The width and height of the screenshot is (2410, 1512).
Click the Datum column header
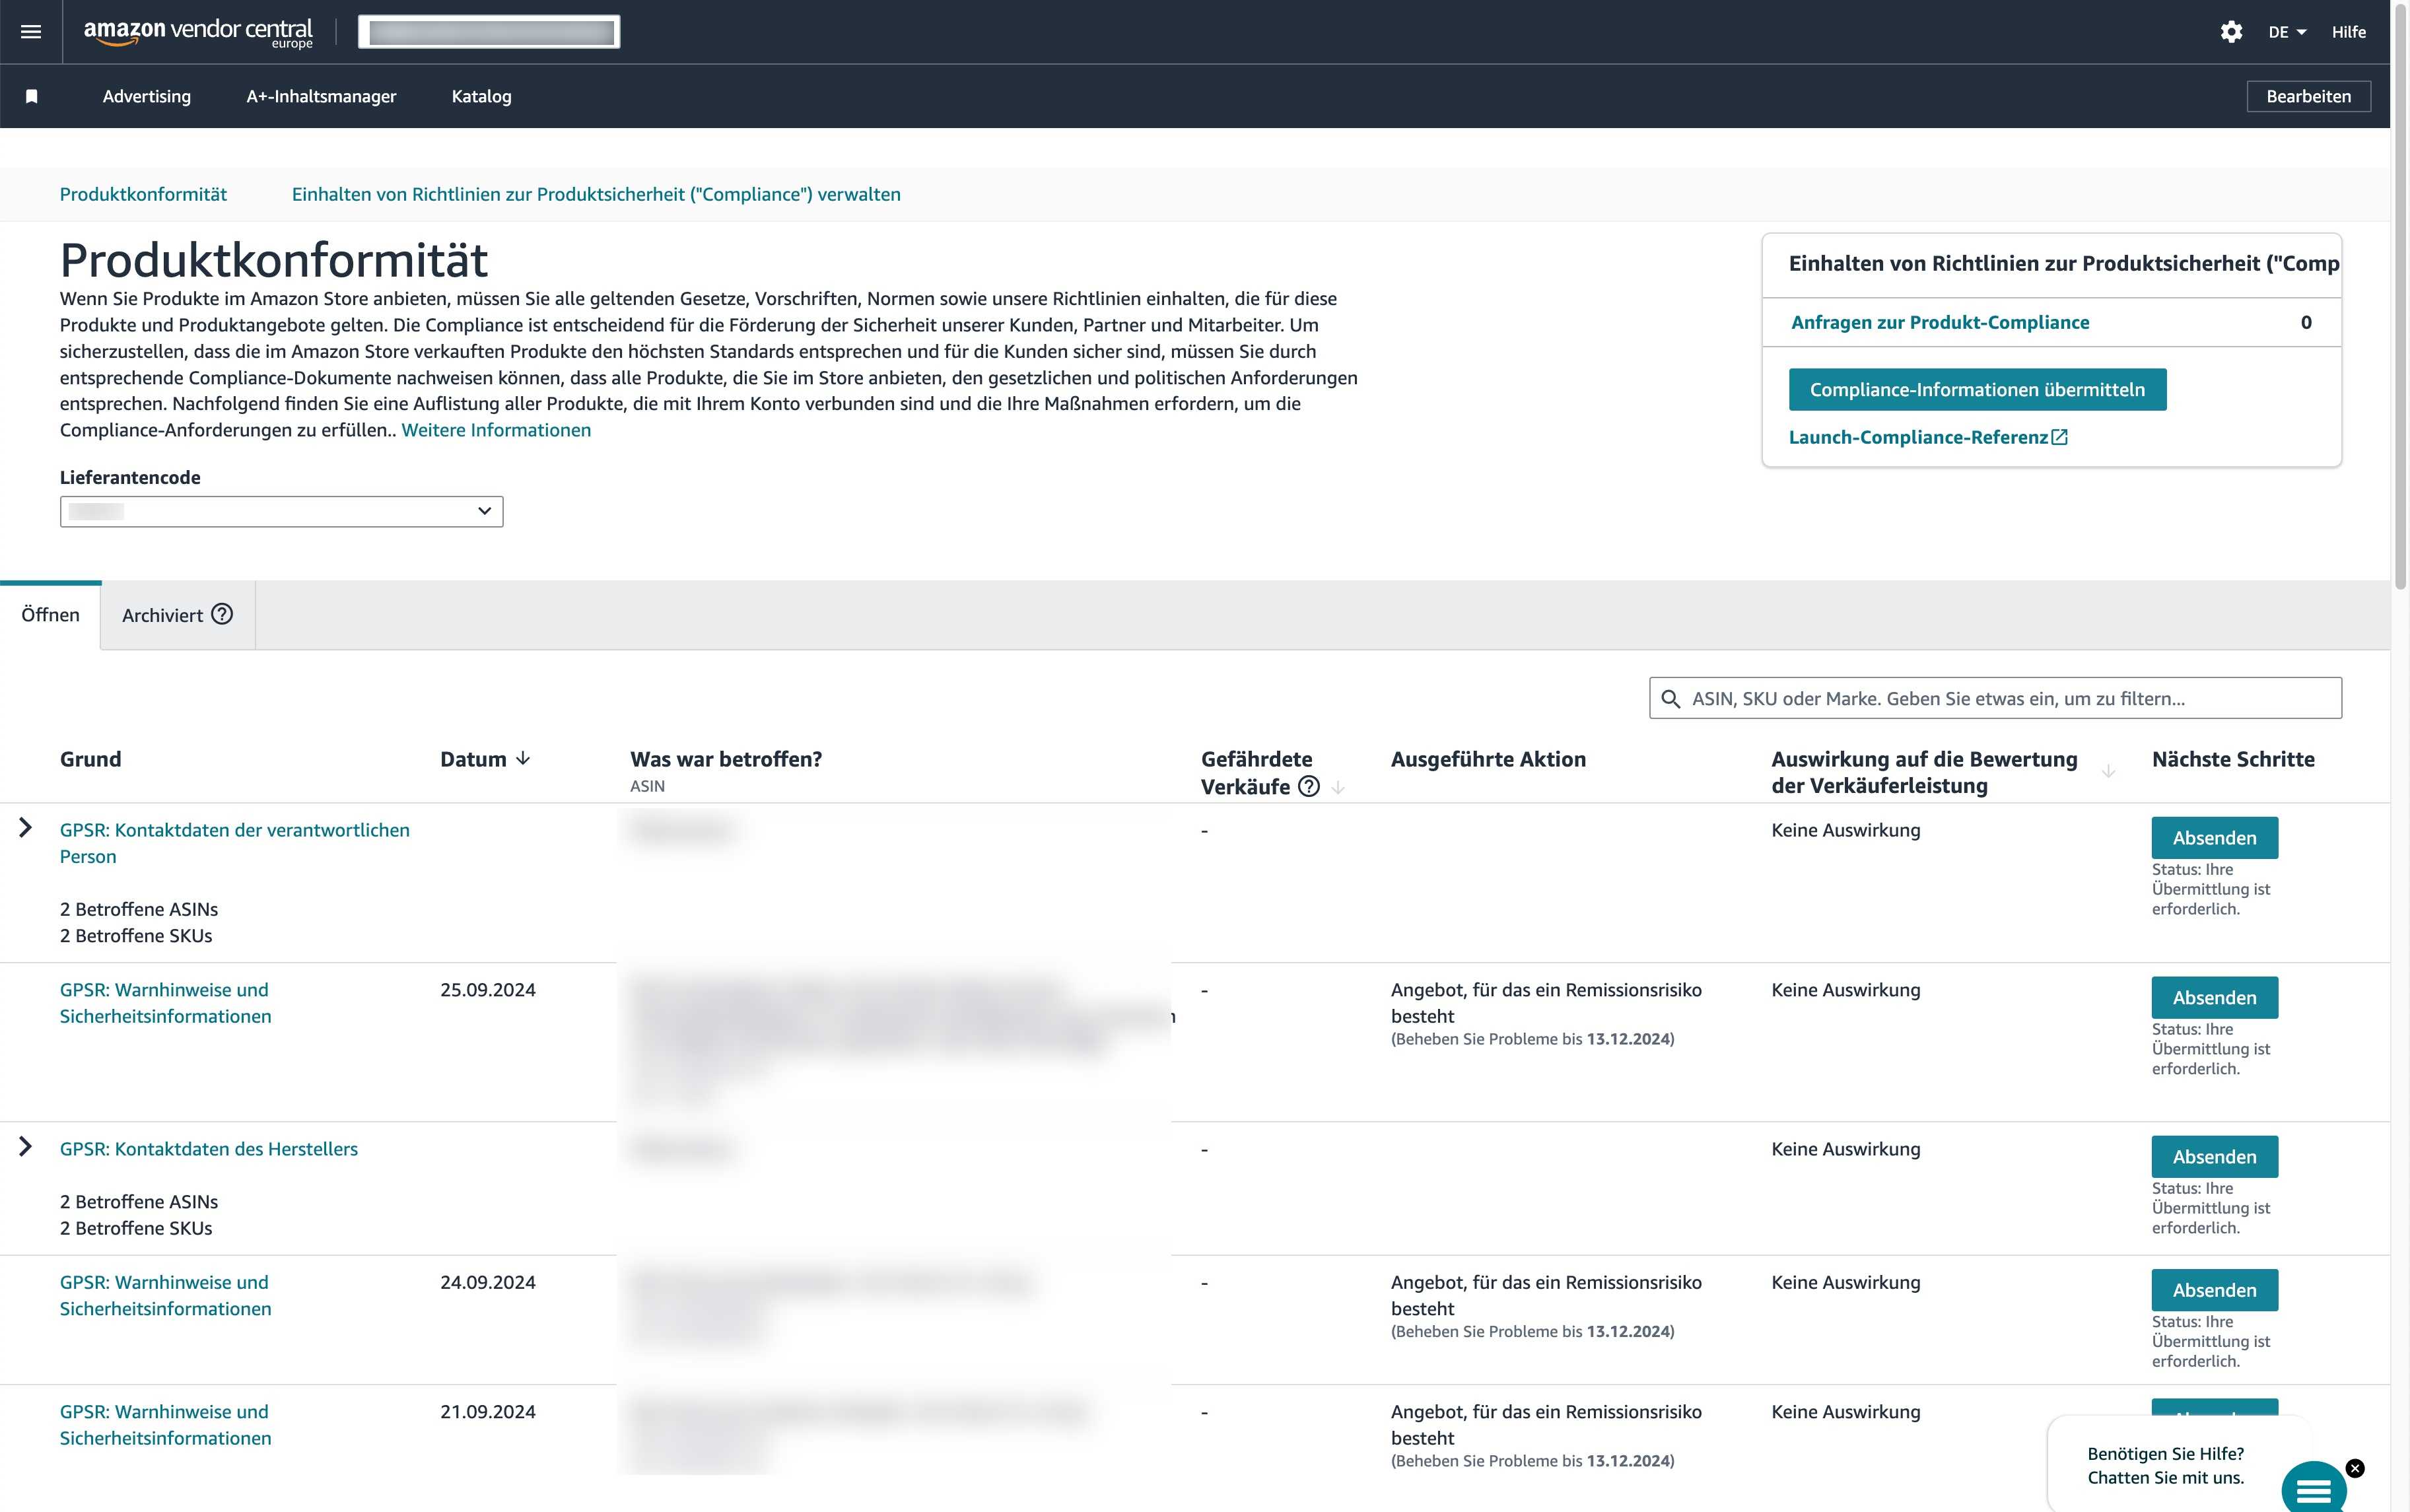[473, 759]
